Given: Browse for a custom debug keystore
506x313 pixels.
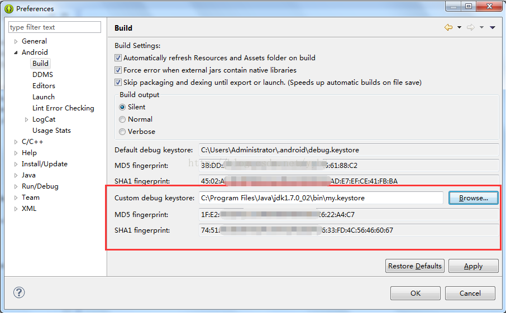Looking at the screenshot, I should (474, 198).
